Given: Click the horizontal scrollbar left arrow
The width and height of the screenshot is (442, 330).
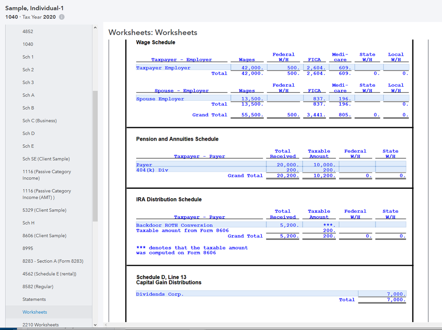Looking at the screenshot, I should tap(106, 326).
